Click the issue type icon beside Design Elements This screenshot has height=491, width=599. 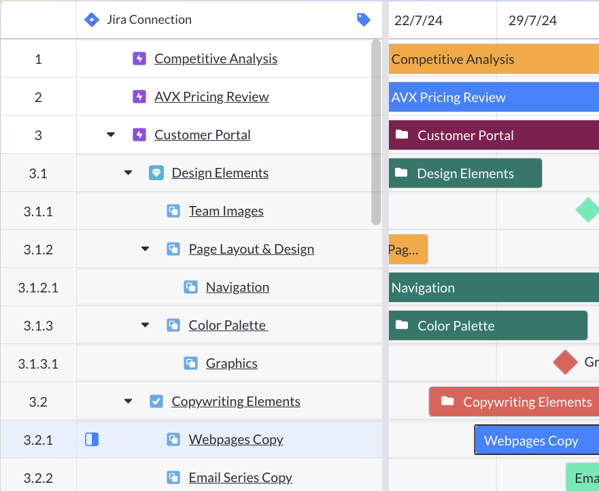tap(156, 173)
